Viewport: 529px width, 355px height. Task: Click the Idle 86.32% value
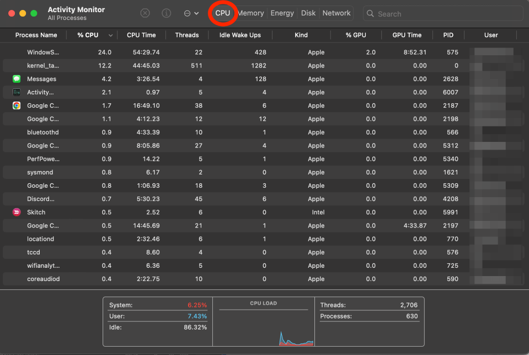tap(195, 327)
